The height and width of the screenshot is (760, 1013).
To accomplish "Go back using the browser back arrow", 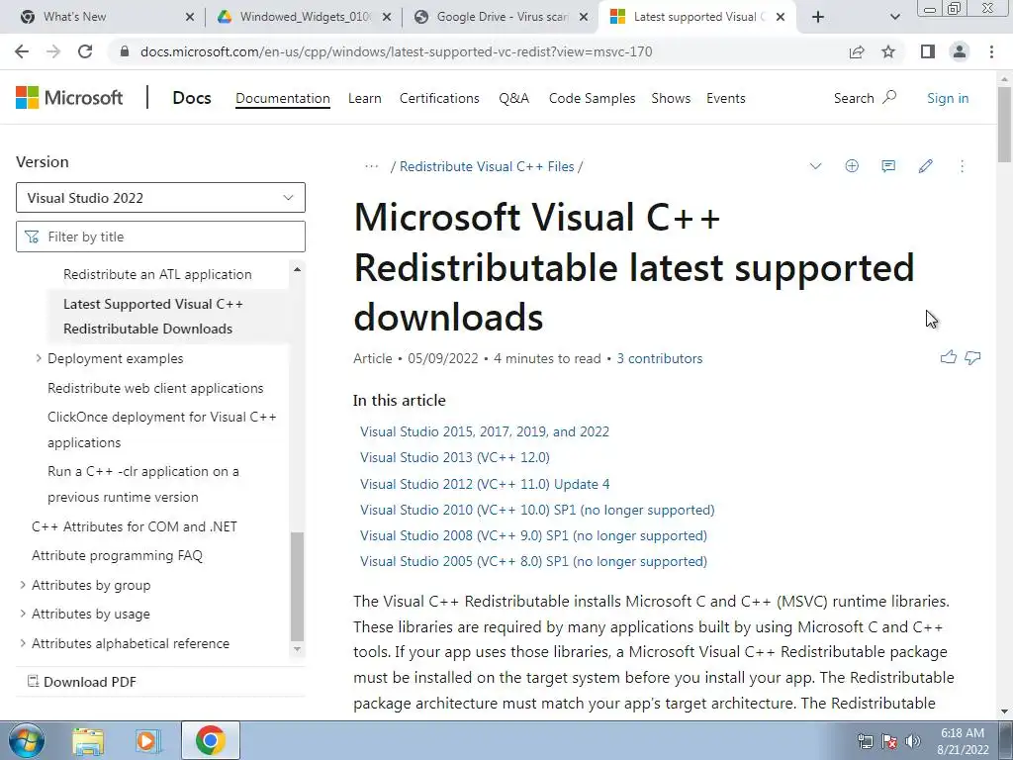I will coord(22,51).
